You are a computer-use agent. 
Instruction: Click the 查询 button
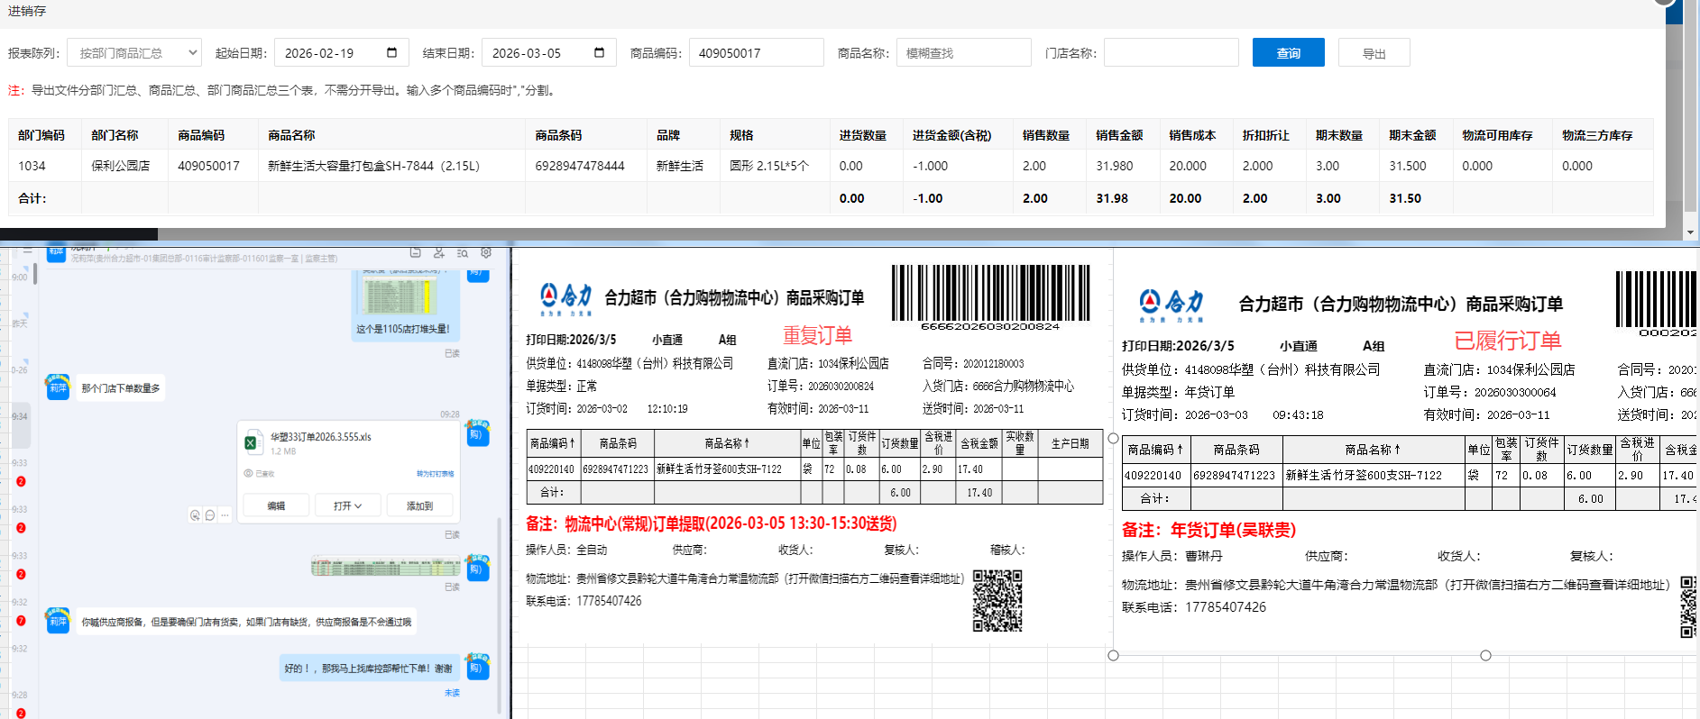1288,53
